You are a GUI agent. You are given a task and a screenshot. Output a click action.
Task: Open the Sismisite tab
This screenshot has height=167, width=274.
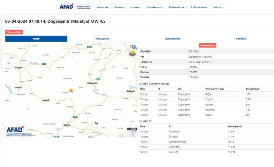[x=240, y=39]
